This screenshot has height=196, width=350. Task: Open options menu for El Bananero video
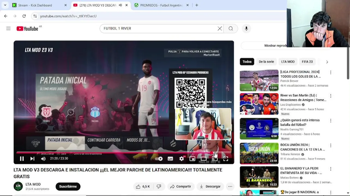click(x=331, y=169)
